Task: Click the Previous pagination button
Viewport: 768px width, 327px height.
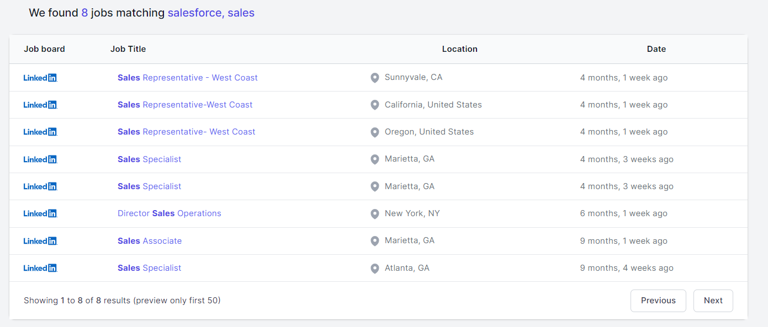Action: (658, 301)
